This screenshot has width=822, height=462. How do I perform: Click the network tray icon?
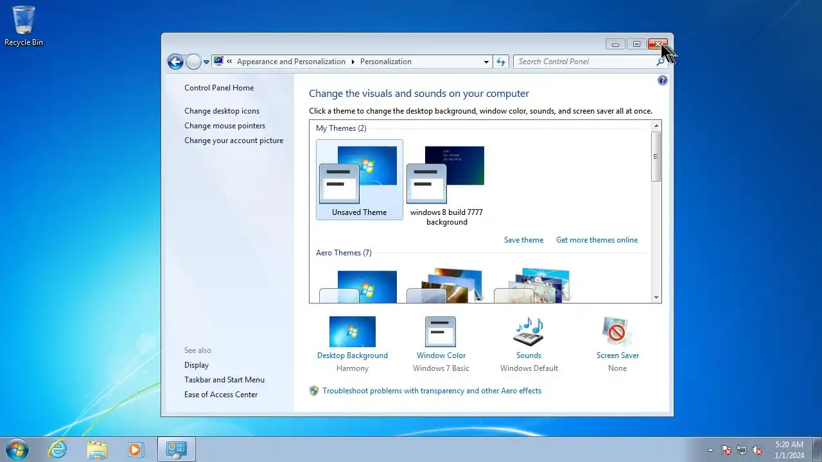742,450
